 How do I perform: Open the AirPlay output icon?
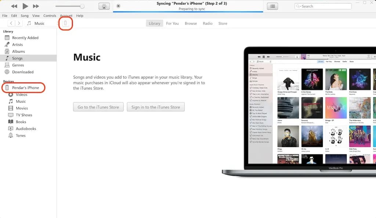coord(104,6)
